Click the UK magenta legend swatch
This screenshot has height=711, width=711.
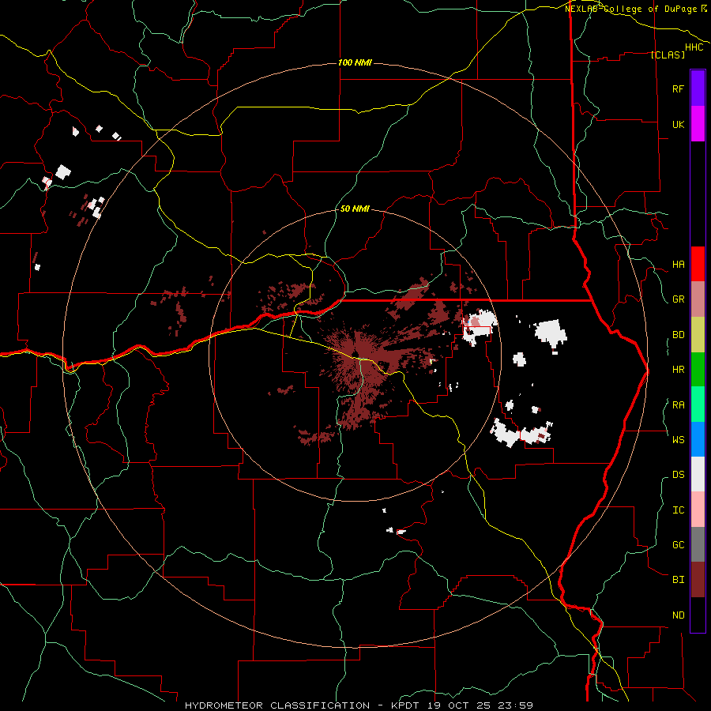tap(698, 124)
